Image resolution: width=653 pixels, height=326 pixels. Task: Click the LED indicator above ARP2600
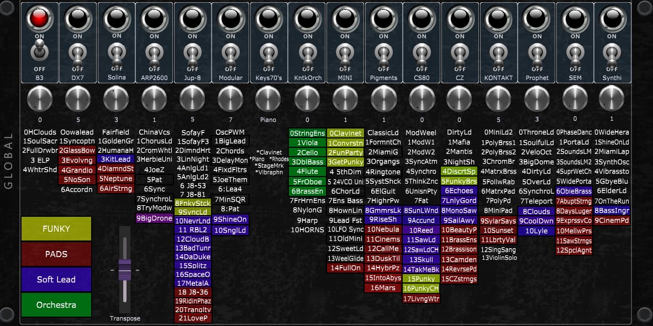(155, 18)
